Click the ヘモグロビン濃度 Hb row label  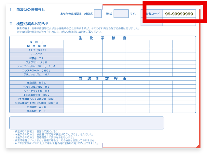pos(36,87)
